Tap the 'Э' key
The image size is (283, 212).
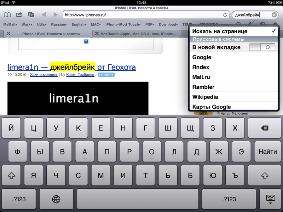pos(241,152)
